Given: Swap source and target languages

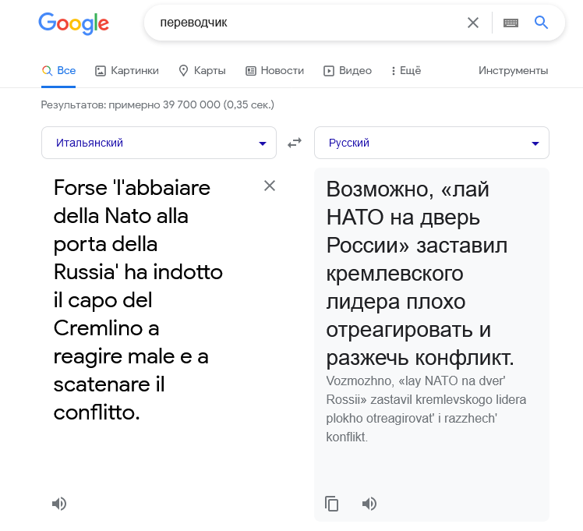Looking at the screenshot, I should pyautogui.click(x=295, y=143).
